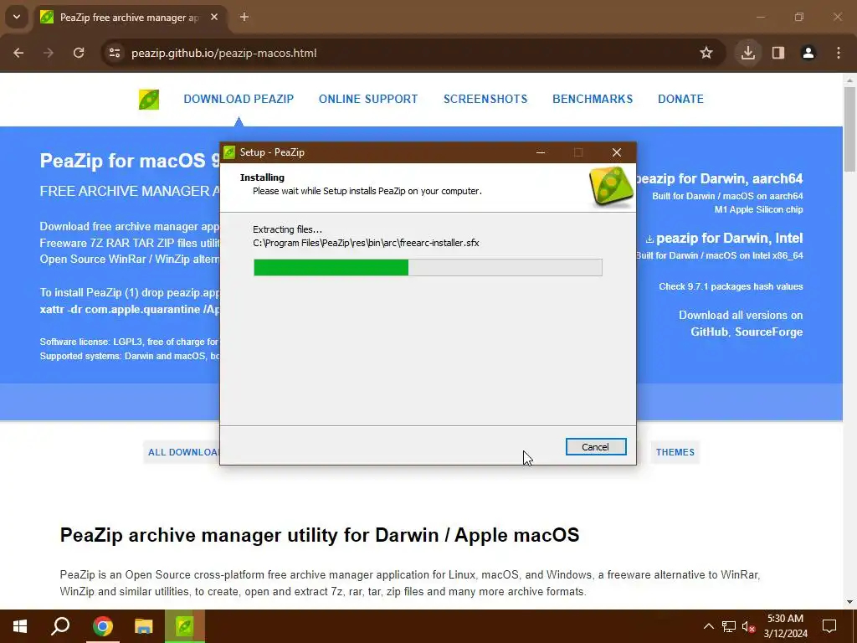The width and height of the screenshot is (857, 643).
Task: Expand the tab search dropdown arrow
Action: click(x=17, y=18)
